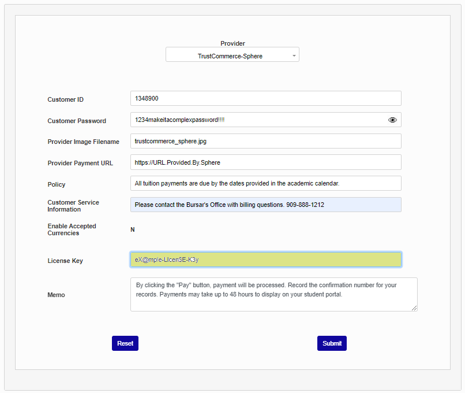Focus the highlighted License Key field
Image resolution: width=465 pixels, height=393 pixels.
click(x=265, y=260)
